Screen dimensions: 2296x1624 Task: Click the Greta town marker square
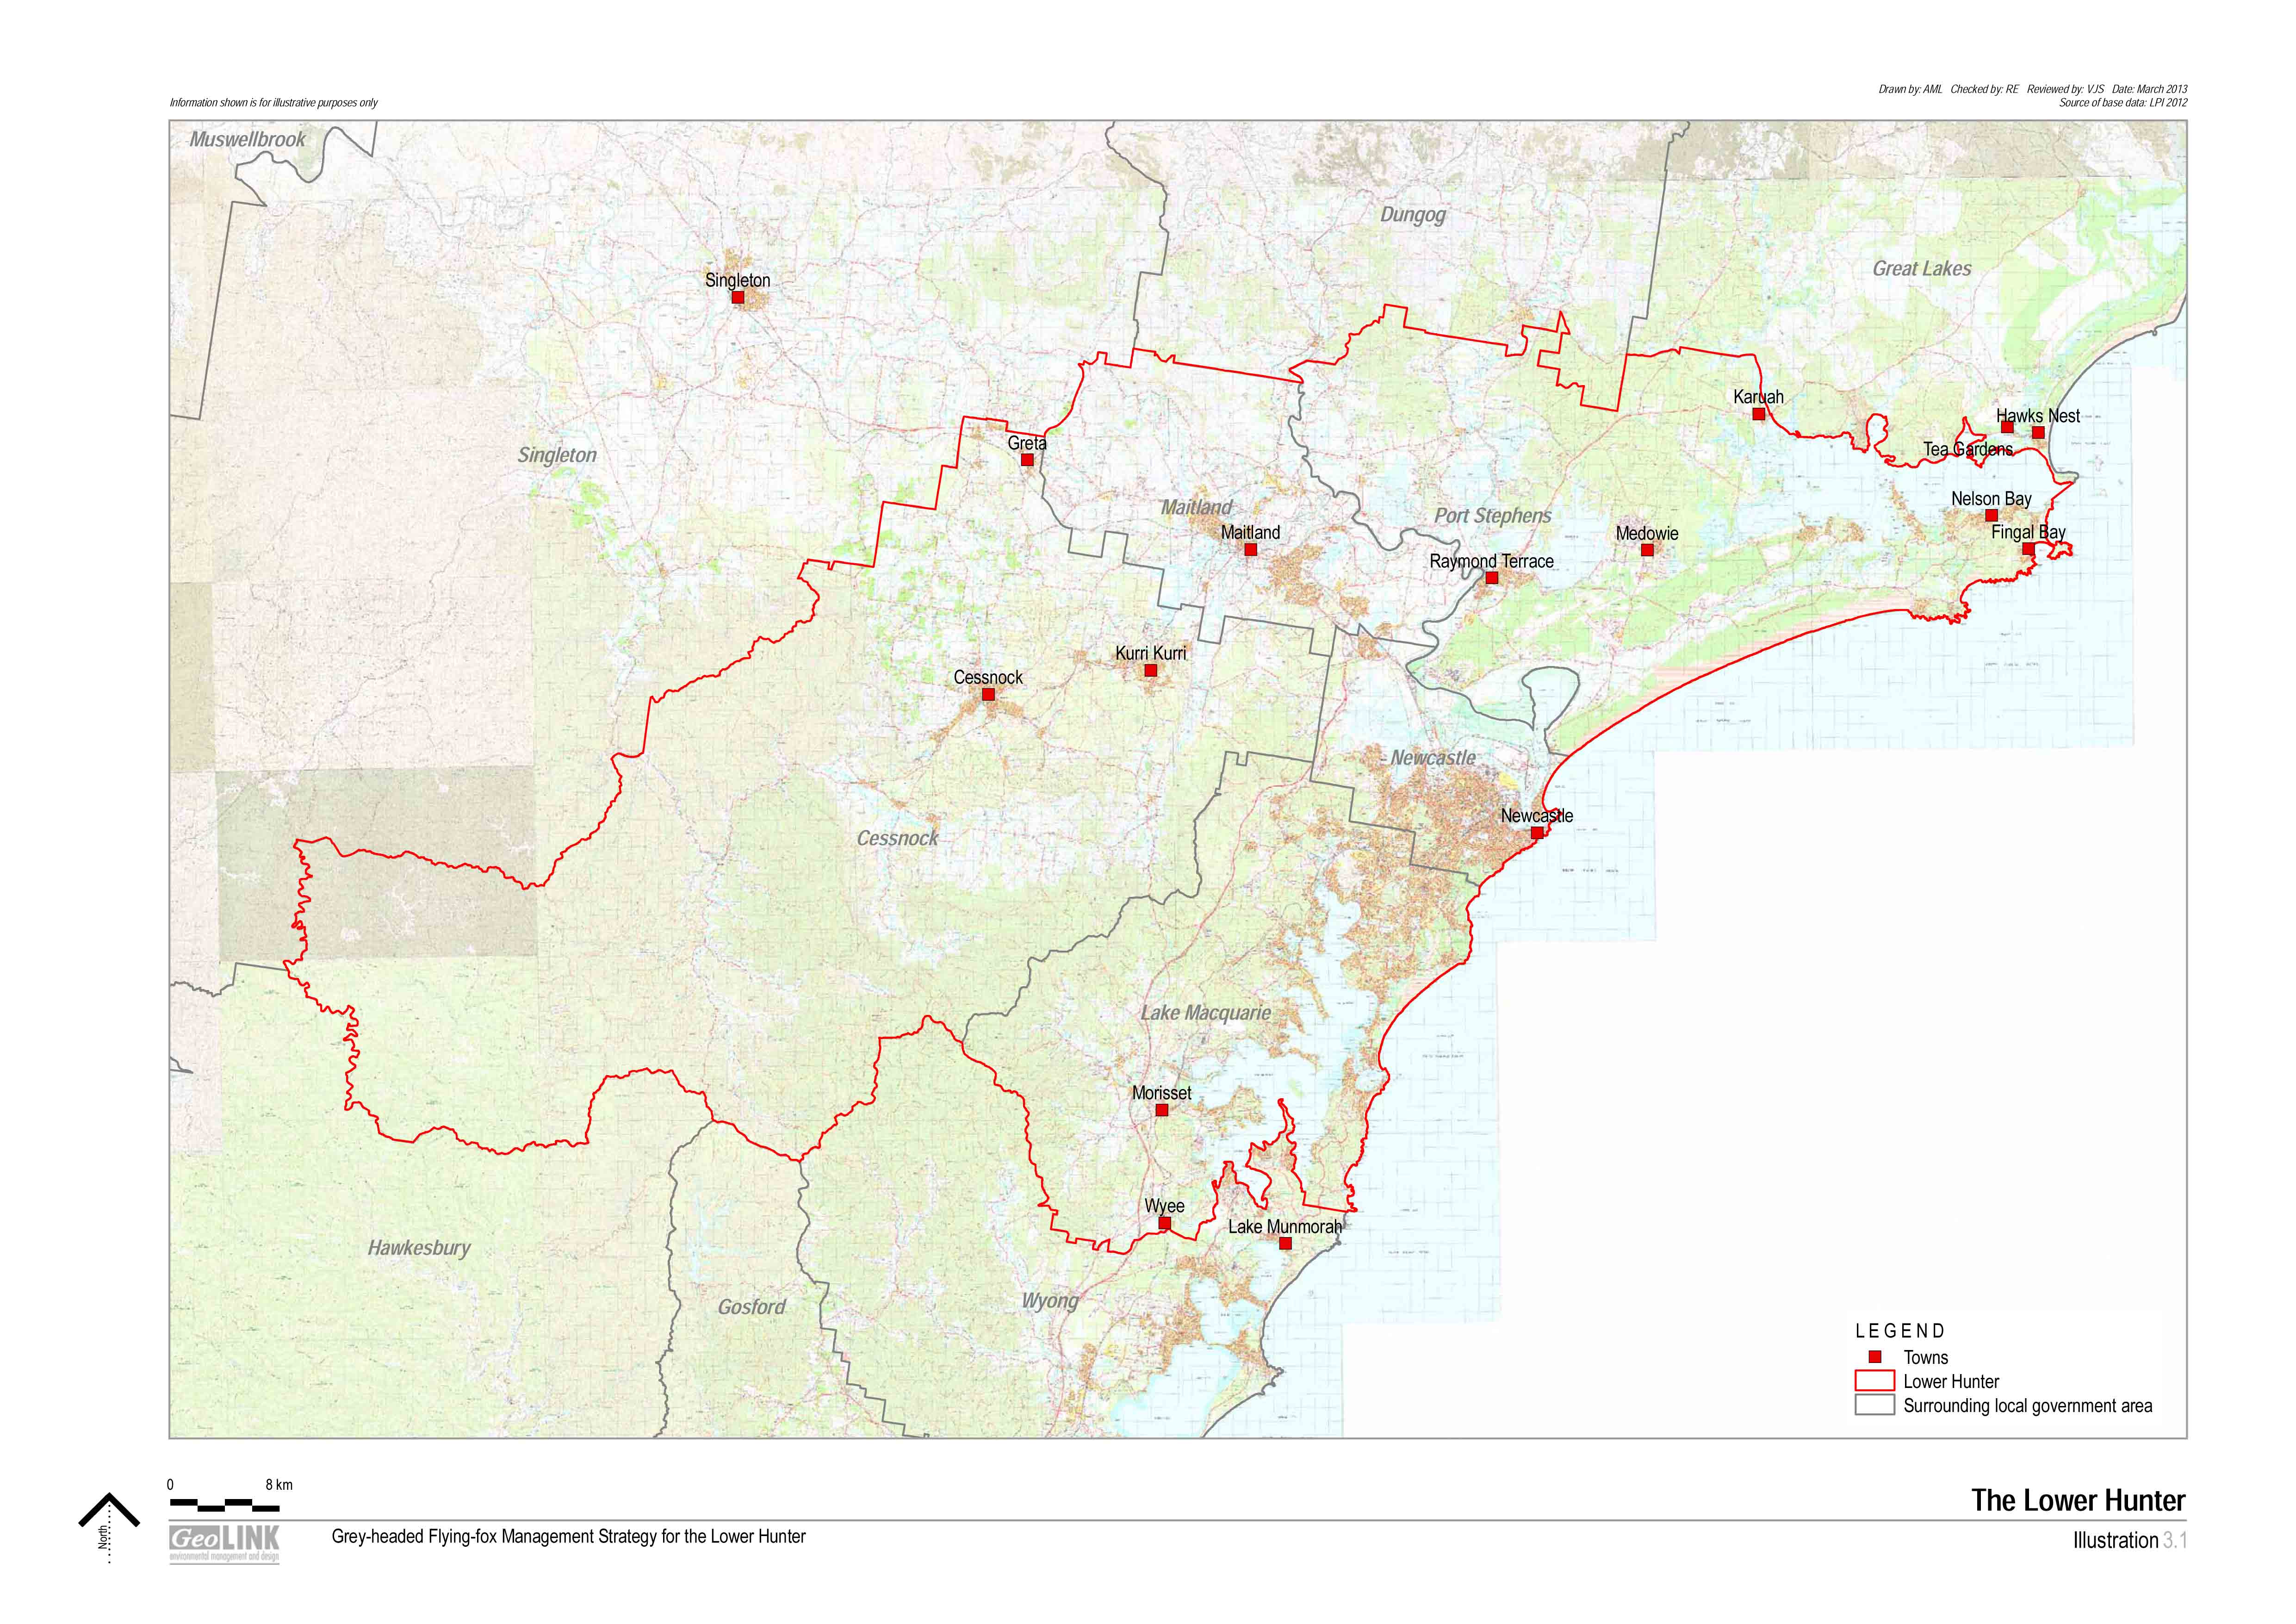(1027, 460)
